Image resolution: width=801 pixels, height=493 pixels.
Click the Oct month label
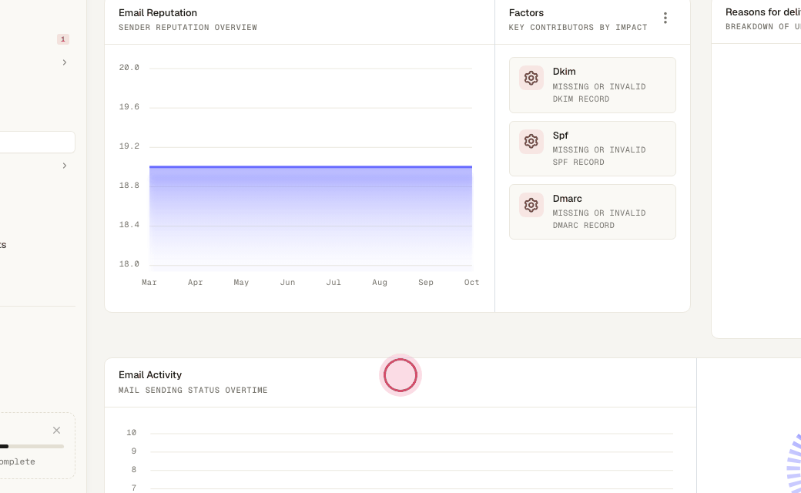tap(471, 283)
